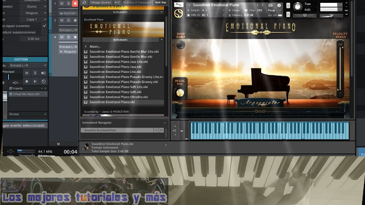Screen dimensions: 365x205
Task: Record-arm track 2
Action: (x=75, y=20)
